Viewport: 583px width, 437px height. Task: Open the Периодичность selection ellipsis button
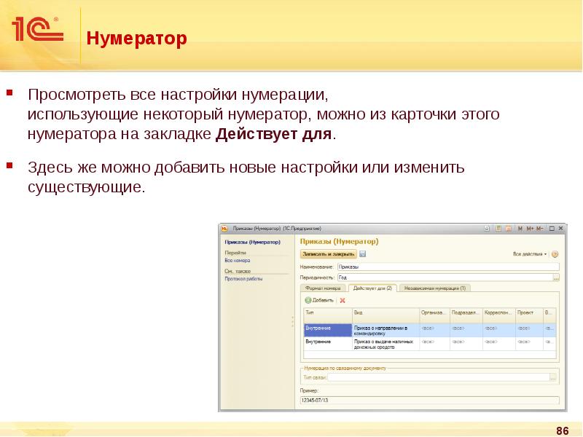tap(556, 277)
